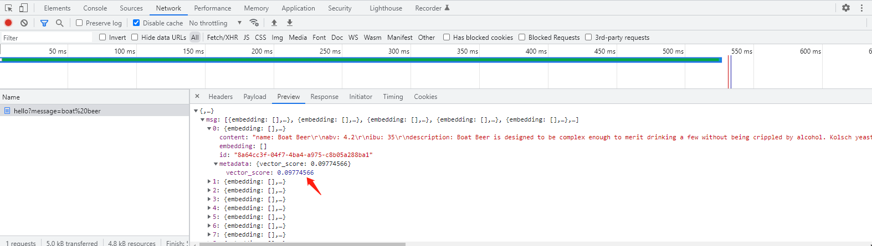The width and height of the screenshot is (872, 246).
Task: Filter requests by Doc type
Action: point(337,37)
